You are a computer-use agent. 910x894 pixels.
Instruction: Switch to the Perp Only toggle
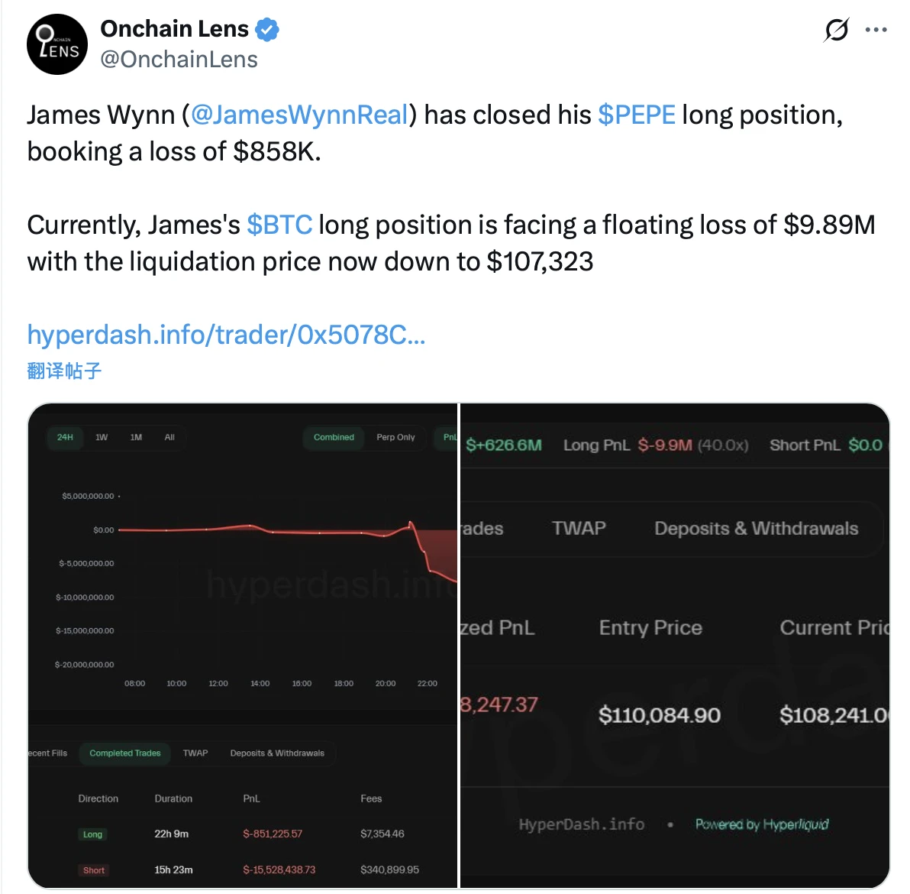click(395, 437)
